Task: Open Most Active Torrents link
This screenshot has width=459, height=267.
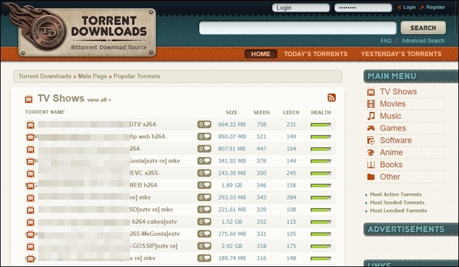Action: [395, 194]
